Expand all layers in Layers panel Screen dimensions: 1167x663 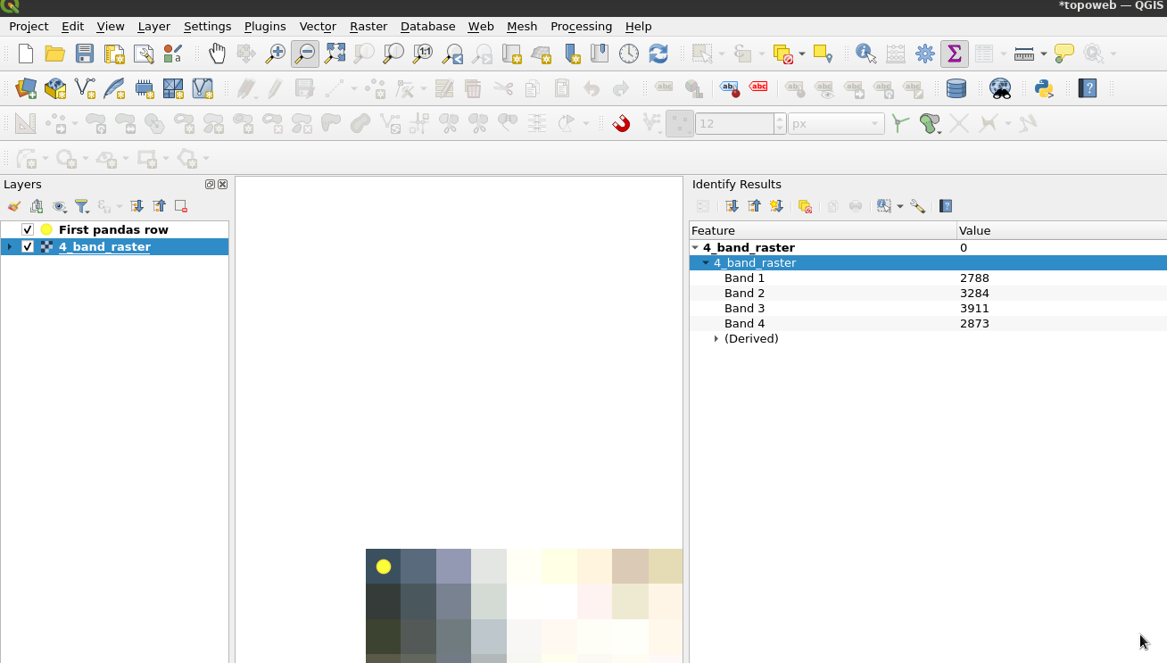coord(137,206)
